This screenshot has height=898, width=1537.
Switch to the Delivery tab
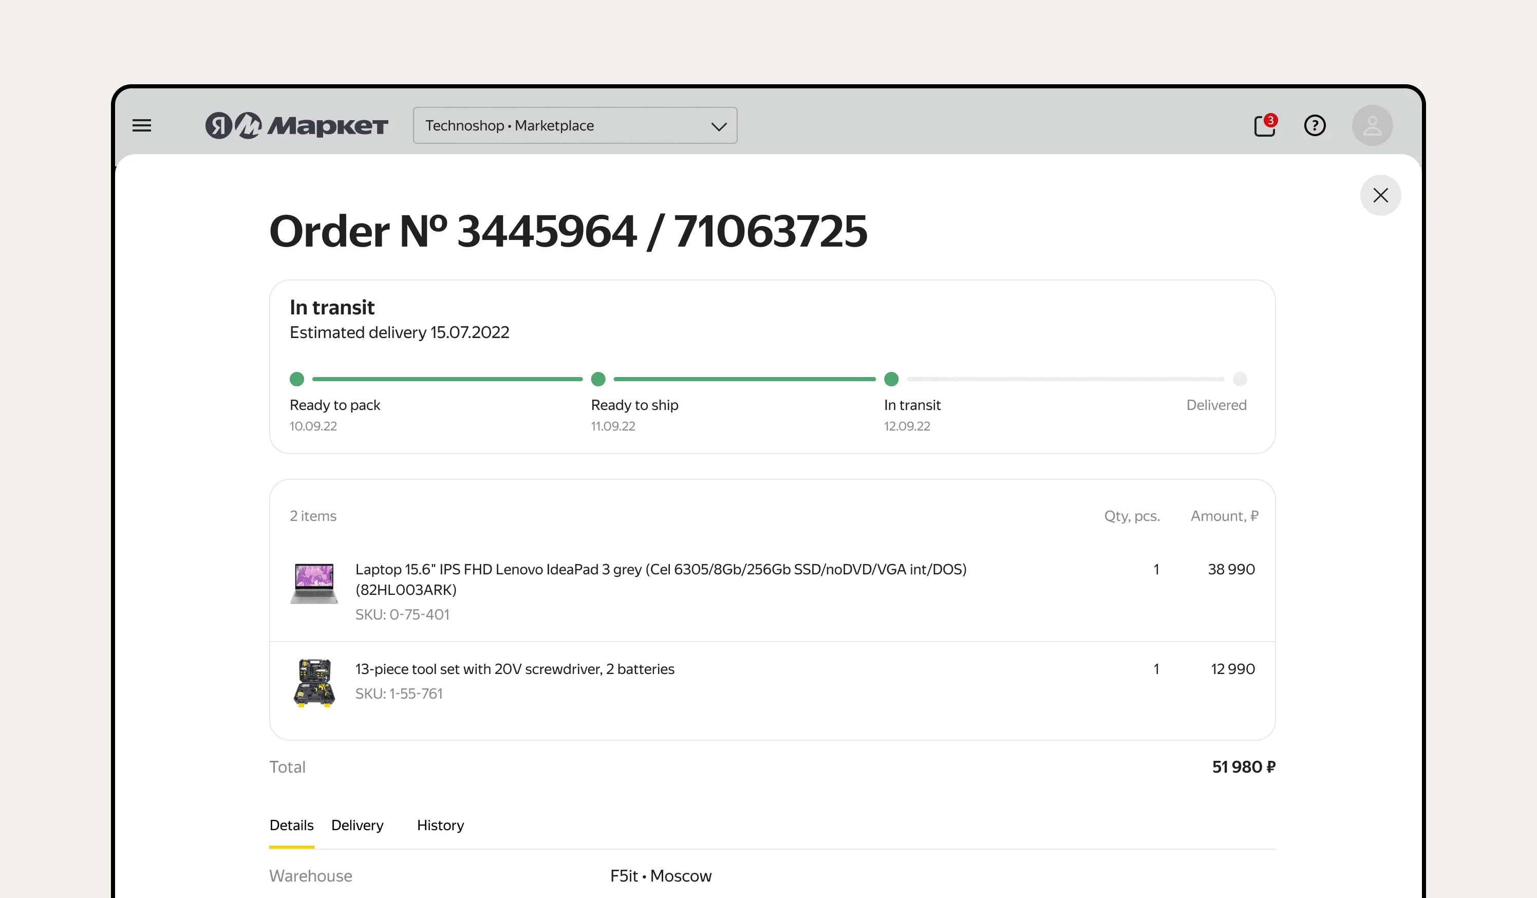coord(358,826)
